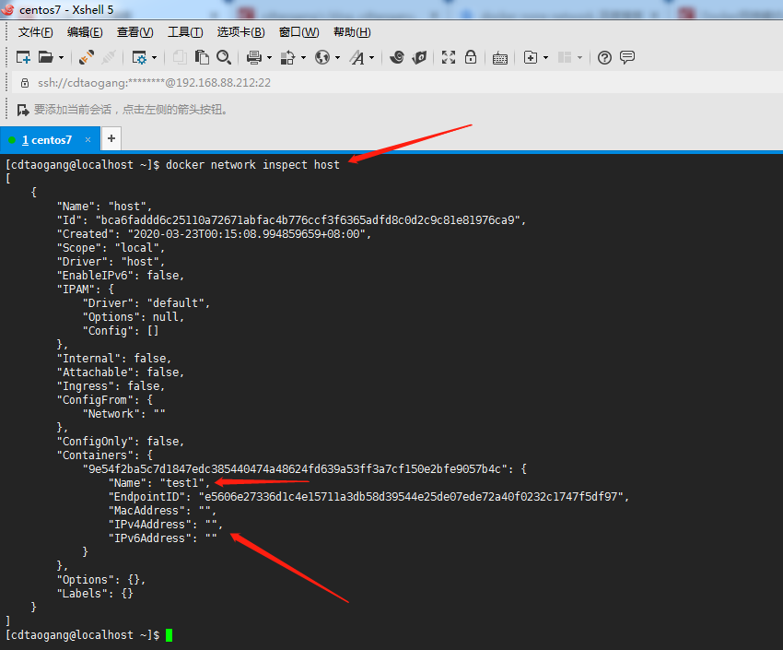
Task: Click the Encoding globe icon
Action: (322, 58)
